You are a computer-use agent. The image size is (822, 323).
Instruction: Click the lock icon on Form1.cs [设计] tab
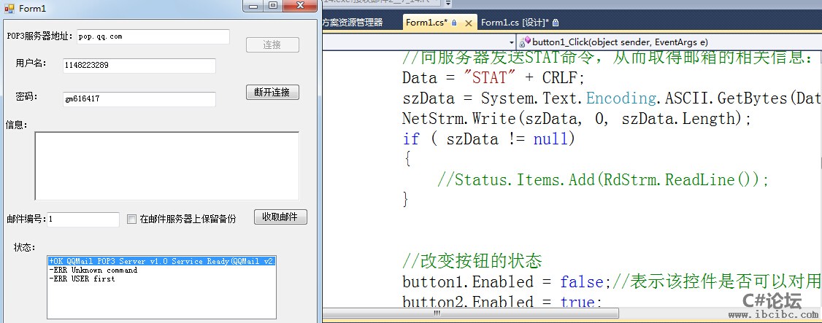[556, 23]
